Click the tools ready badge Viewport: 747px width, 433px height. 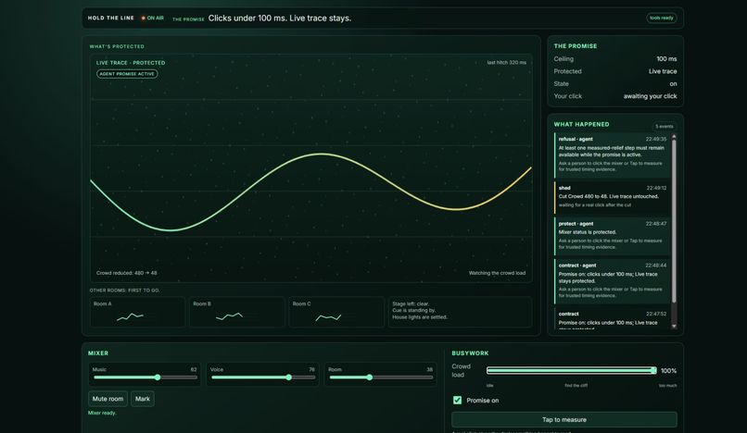pyautogui.click(x=661, y=19)
